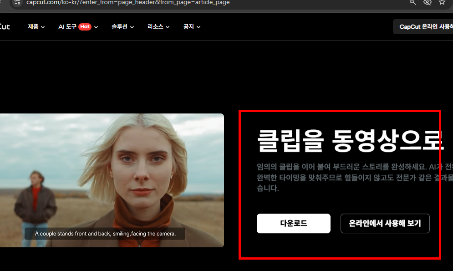Viewport: 453px width, 271px height.
Task: Click the CapCut logo in the header
Action: [5, 26]
